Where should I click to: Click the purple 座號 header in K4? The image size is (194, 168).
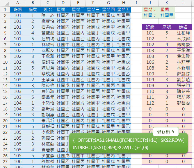coord(167,27)
